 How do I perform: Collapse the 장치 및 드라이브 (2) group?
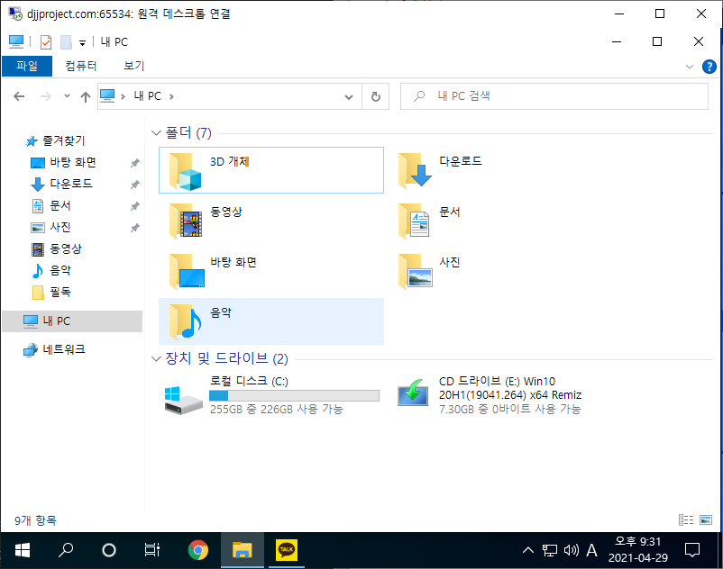(x=156, y=358)
